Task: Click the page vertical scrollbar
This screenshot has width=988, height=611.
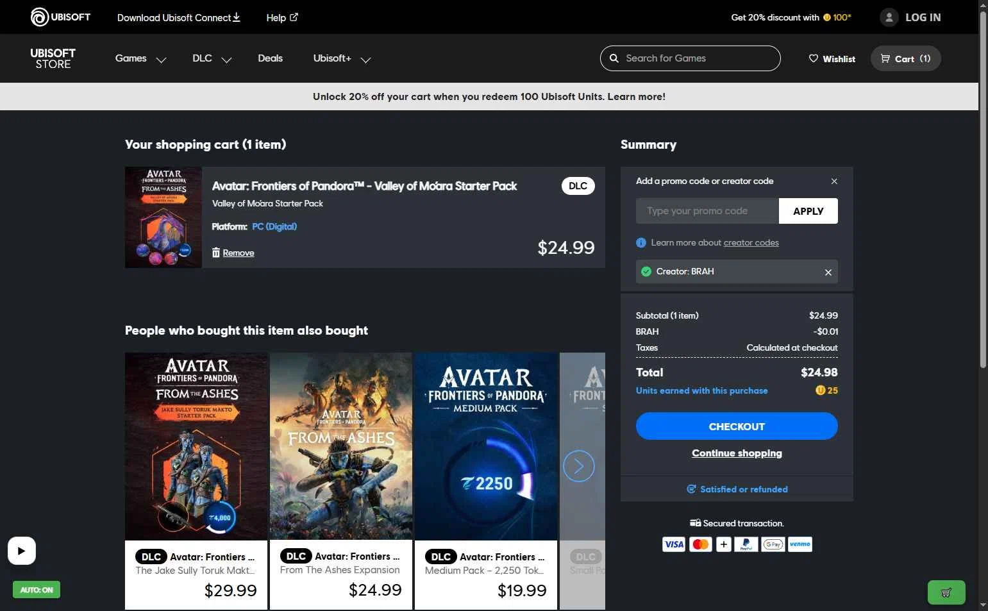Action: [984, 190]
